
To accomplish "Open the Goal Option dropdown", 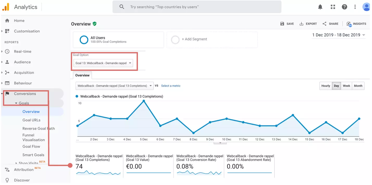I will point(103,63).
